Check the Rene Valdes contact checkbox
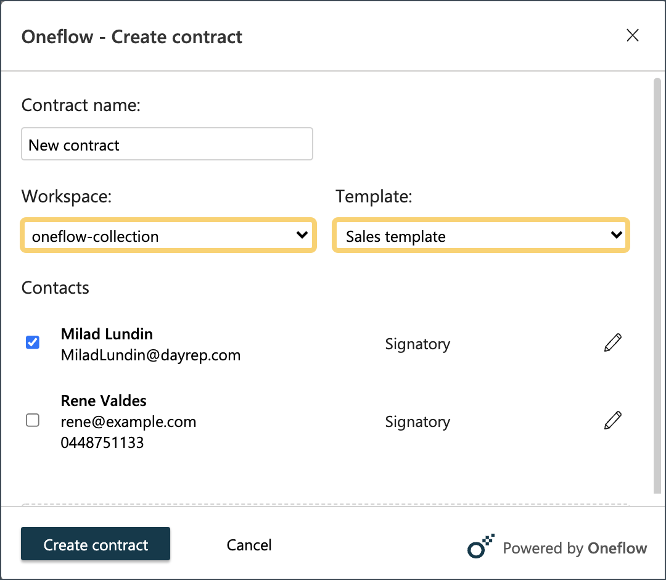Image resolution: width=666 pixels, height=580 pixels. [33, 420]
